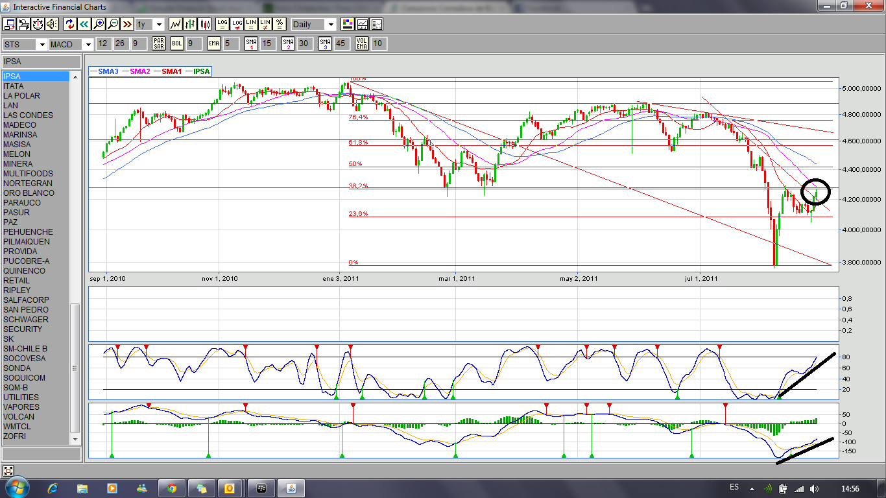886x498 pixels.
Task: Click the print chart icon
Action: pyautogui.click(x=24, y=25)
